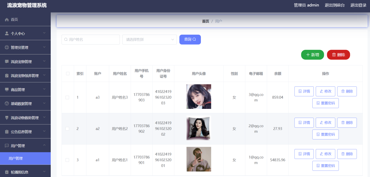This screenshot has height=177, width=370.
Task: Click the home icon beside 首页 in sidebar
Action: point(7,20)
